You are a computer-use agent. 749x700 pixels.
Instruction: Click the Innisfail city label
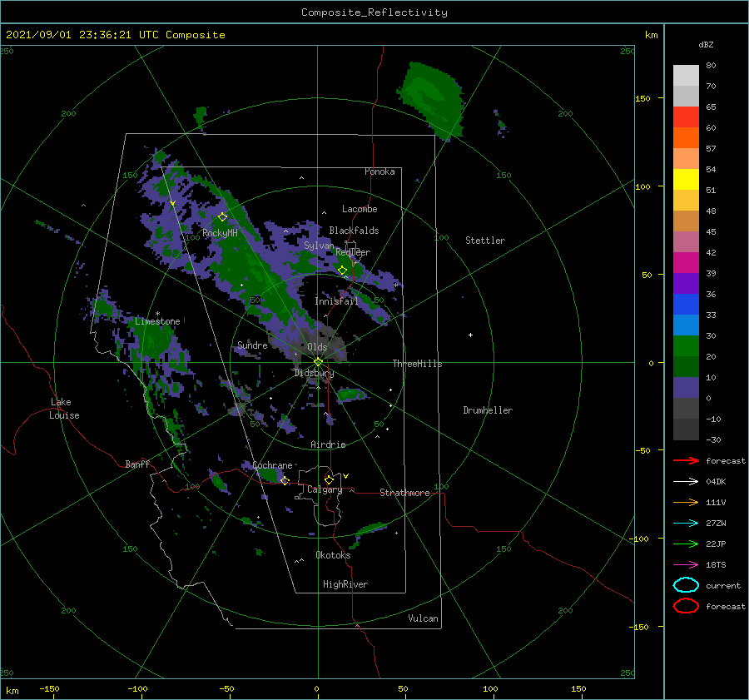point(336,301)
